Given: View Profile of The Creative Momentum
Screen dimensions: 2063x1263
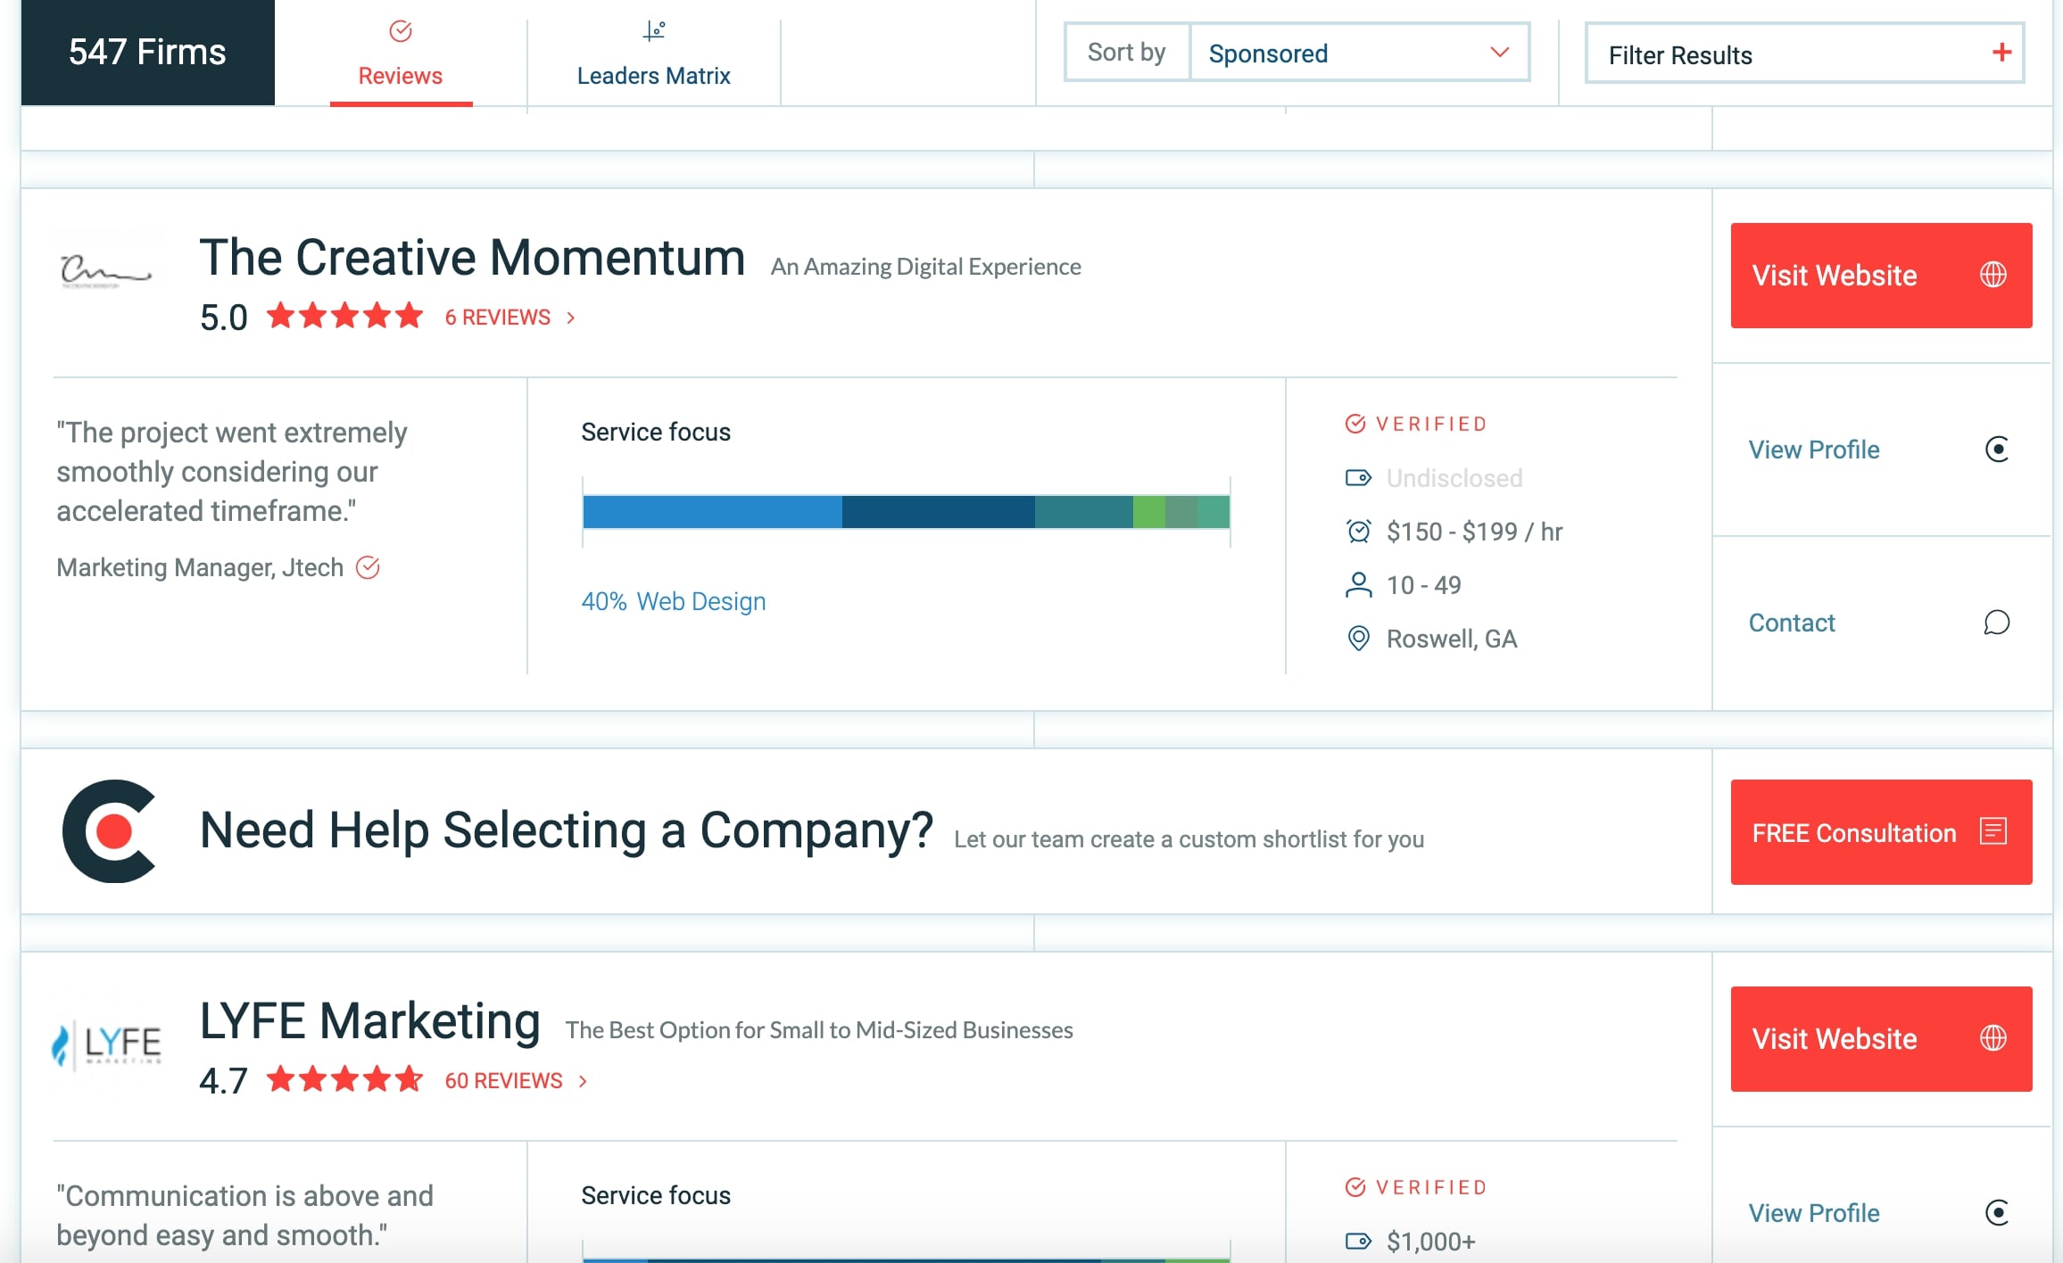Looking at the screenshot, I should (1813, 450).
